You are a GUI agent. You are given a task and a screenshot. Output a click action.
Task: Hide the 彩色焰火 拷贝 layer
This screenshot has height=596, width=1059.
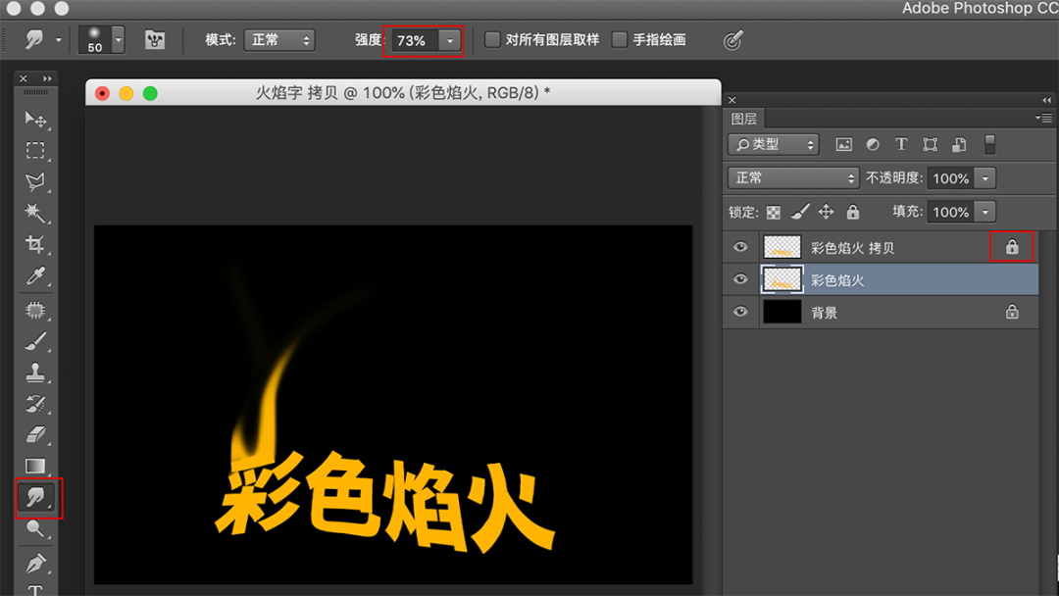740,247
